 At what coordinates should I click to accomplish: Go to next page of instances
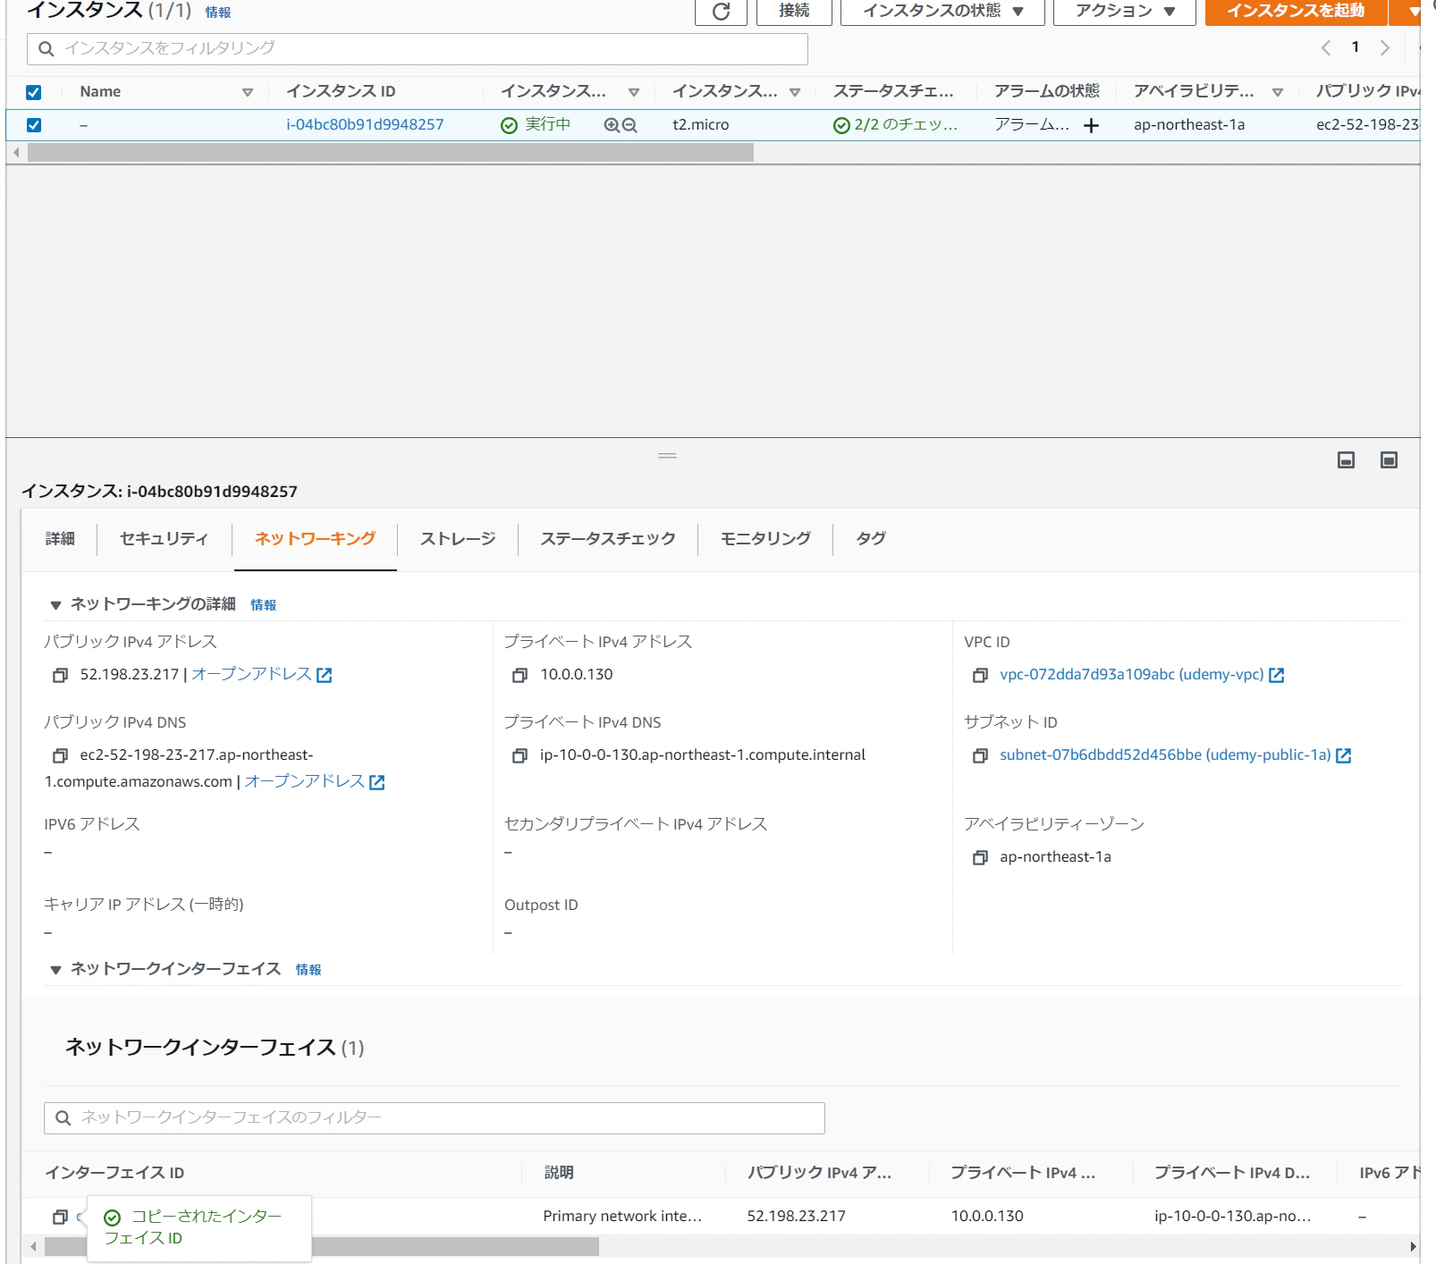[1385, 47]
